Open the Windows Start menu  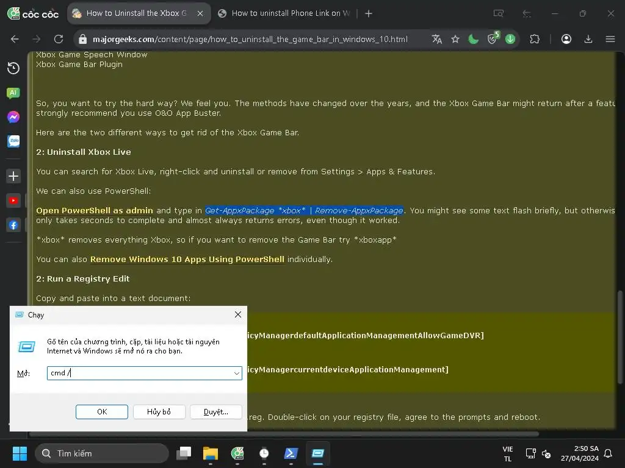tap(20, 453)
